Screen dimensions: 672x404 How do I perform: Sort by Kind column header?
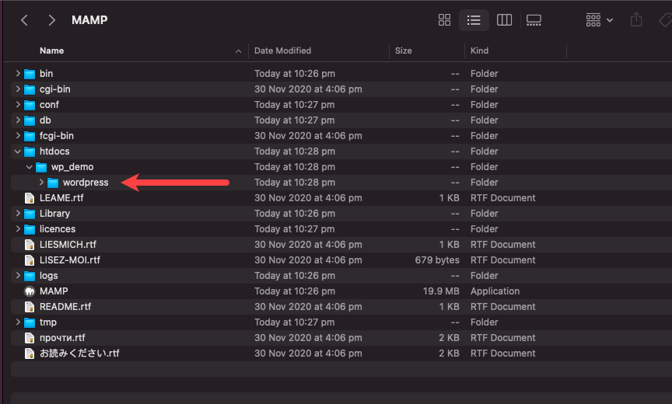[x=479, y=50]
